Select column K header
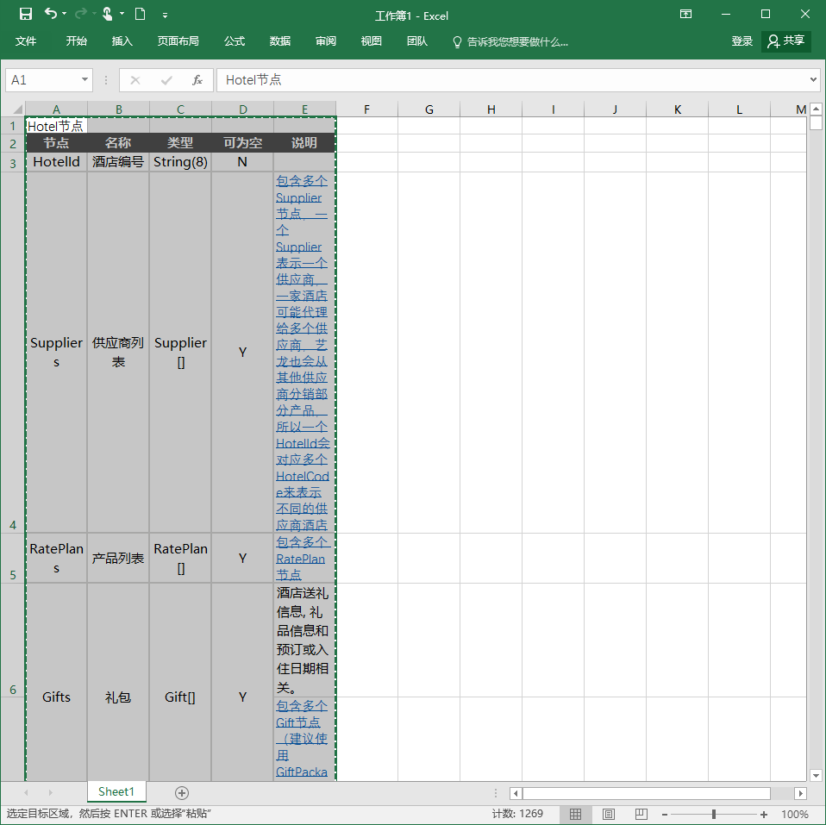 (x=678, y=109)
